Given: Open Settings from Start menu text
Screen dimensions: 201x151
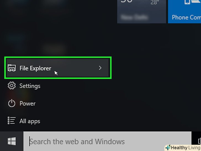Looking at the screenshot, I should (x=30, y=86).
